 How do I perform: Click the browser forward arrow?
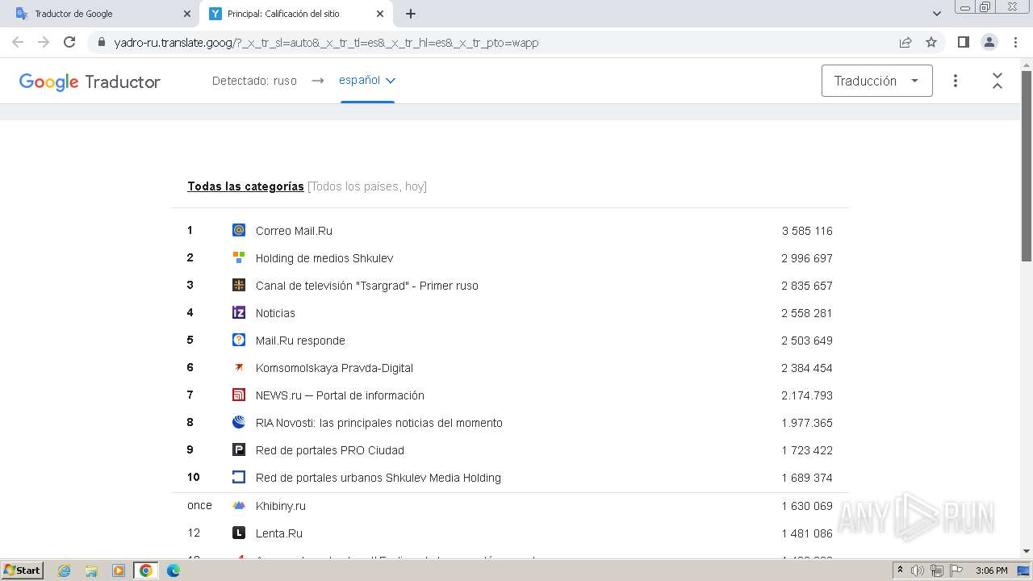[x=44, y=42]
